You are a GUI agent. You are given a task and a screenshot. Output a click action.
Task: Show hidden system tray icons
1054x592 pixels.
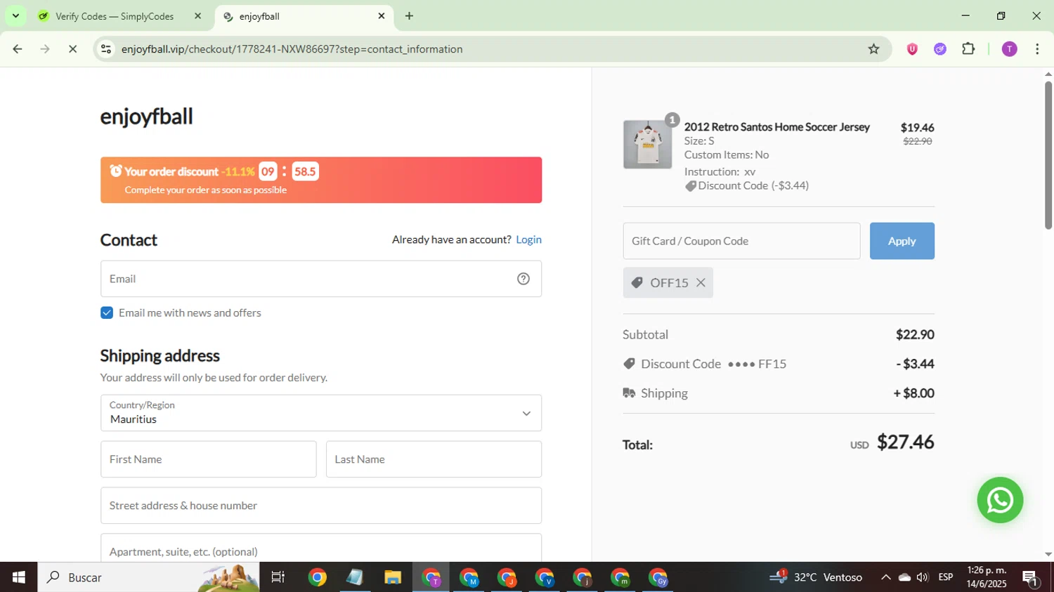(x=885, y=577)
